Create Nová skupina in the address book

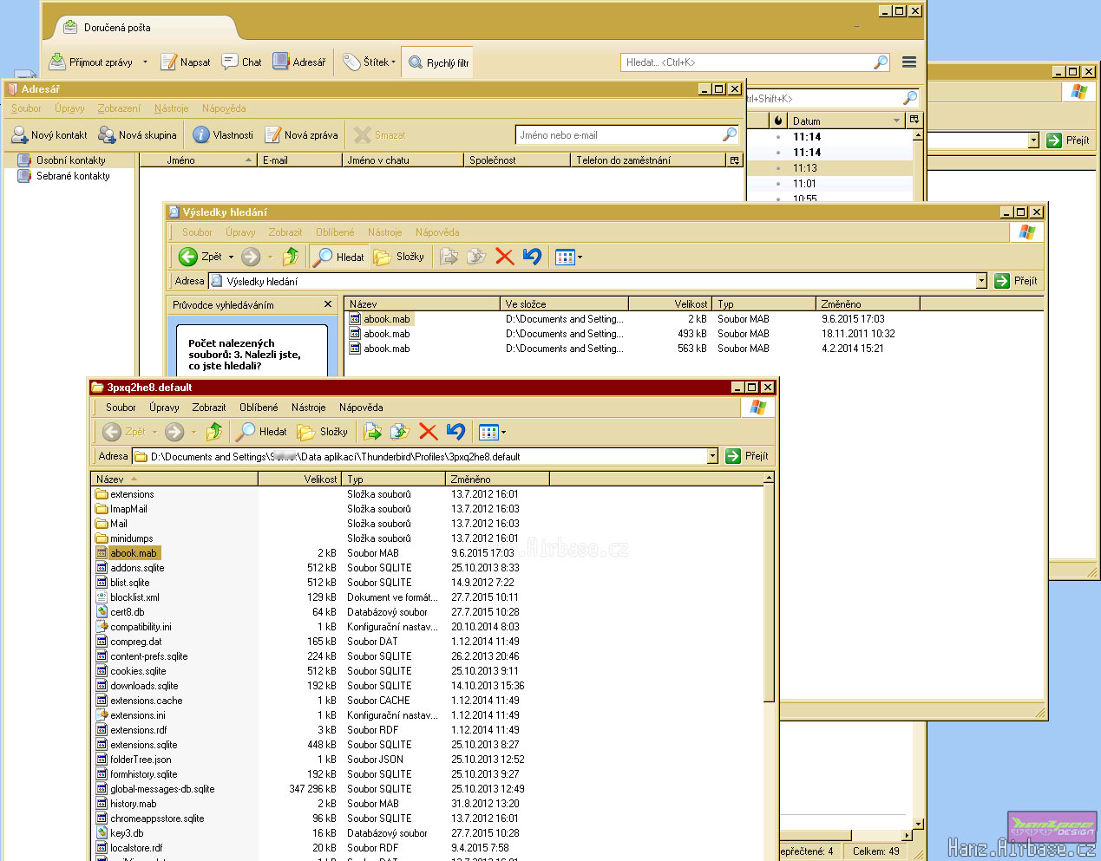[137, 135]
